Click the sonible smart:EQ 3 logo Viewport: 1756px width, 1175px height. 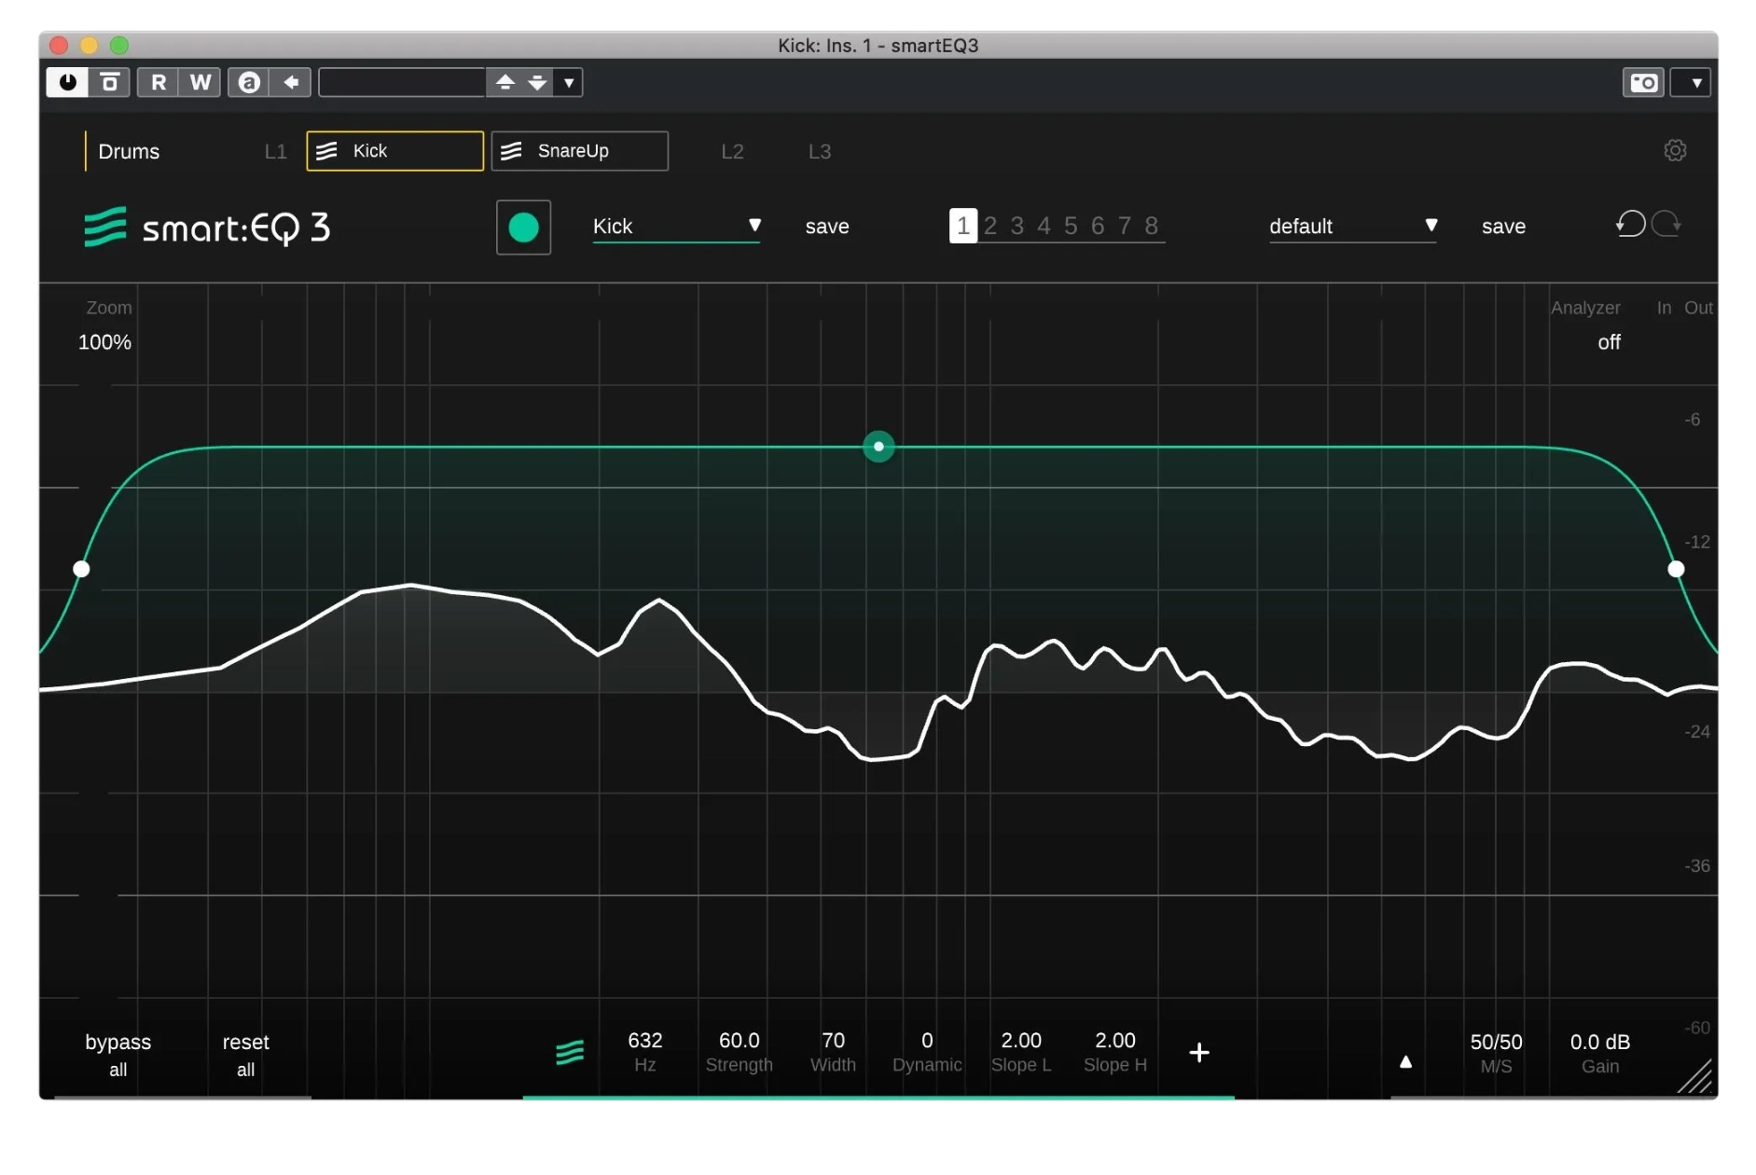pos(207,227)
